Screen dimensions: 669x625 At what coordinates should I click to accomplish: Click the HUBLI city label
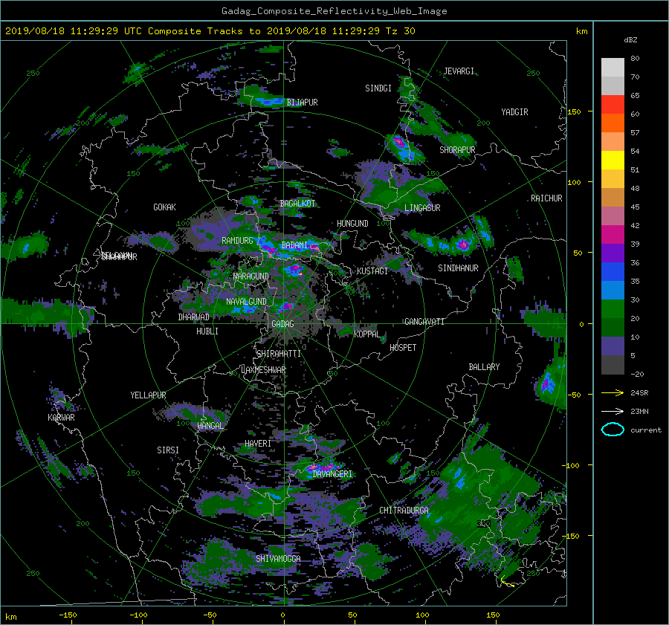click(x=207, y=331)
